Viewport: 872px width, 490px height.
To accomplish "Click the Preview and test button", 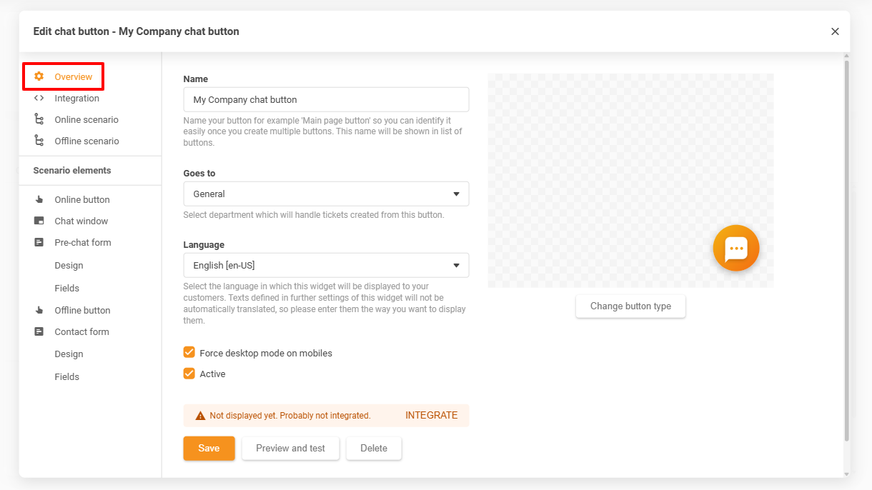I will [290, 448].
